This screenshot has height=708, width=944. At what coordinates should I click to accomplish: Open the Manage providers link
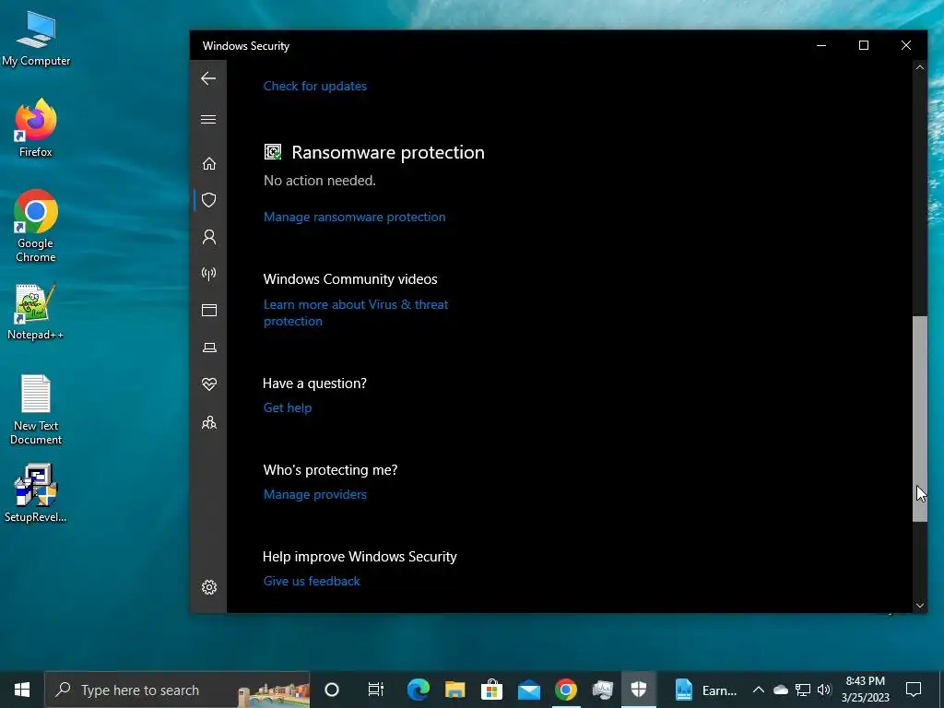(x=315, y=494)
